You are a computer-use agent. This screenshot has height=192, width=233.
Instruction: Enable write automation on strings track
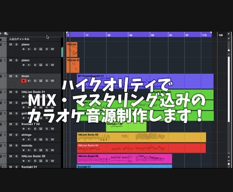tap(52, 139)
